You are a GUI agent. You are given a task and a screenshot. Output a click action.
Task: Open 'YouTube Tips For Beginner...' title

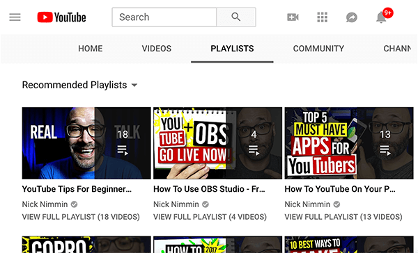tap(77, 189)
